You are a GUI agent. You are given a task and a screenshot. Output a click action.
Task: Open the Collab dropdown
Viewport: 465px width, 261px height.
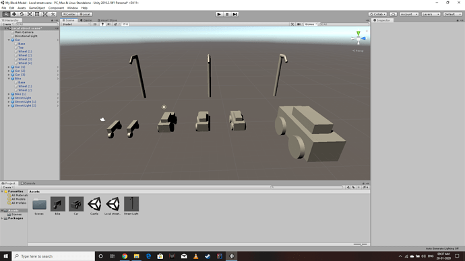pyautogui.click(x=377, y=14)
